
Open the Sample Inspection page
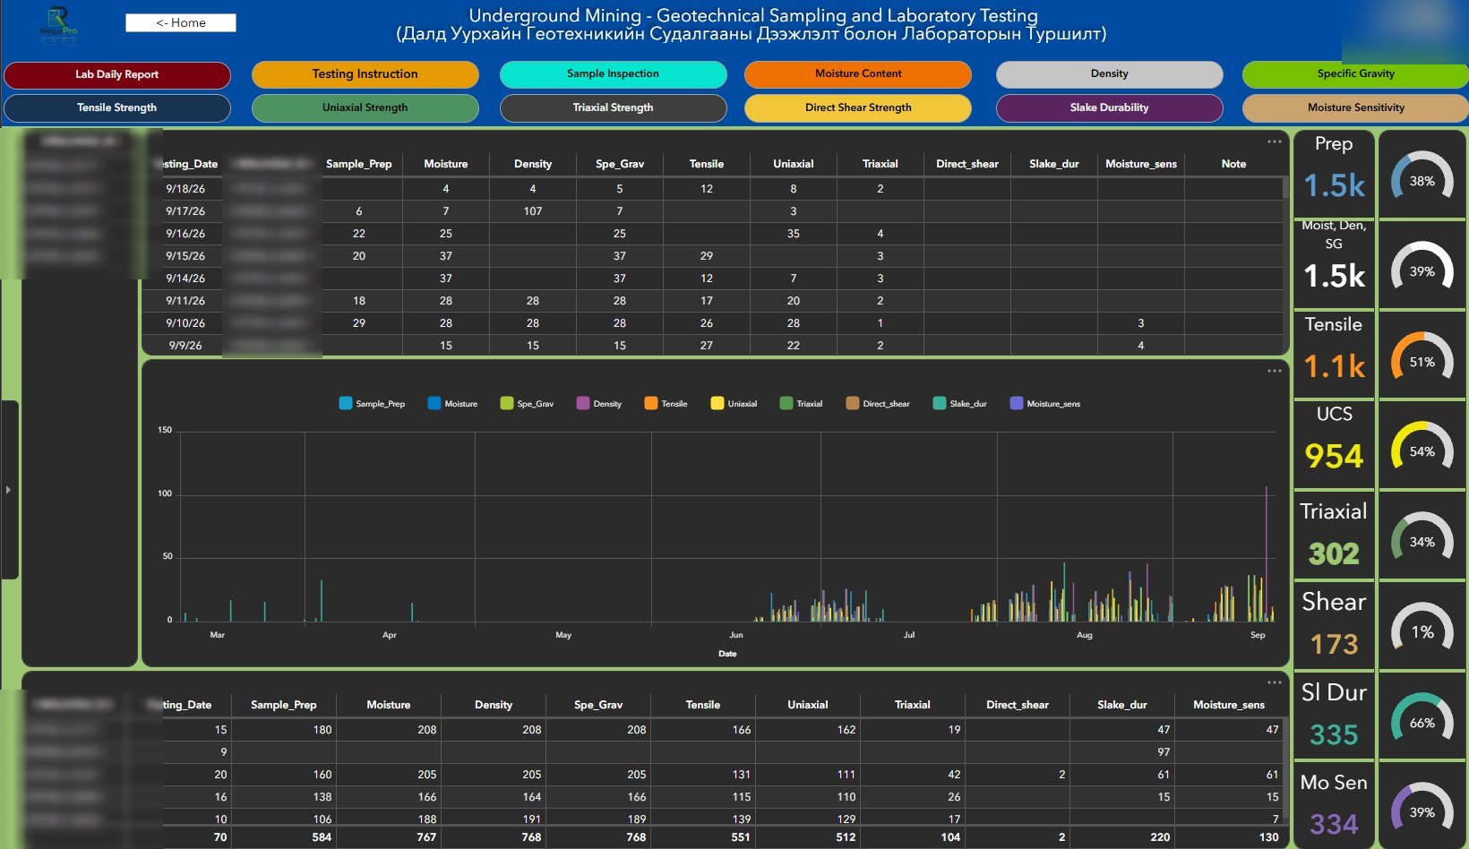point(613,74)
